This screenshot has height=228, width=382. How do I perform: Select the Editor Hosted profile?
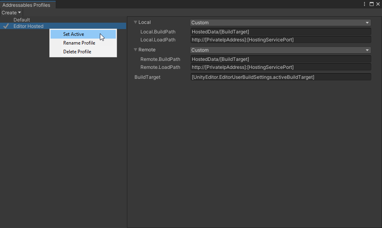click(28, 26)
